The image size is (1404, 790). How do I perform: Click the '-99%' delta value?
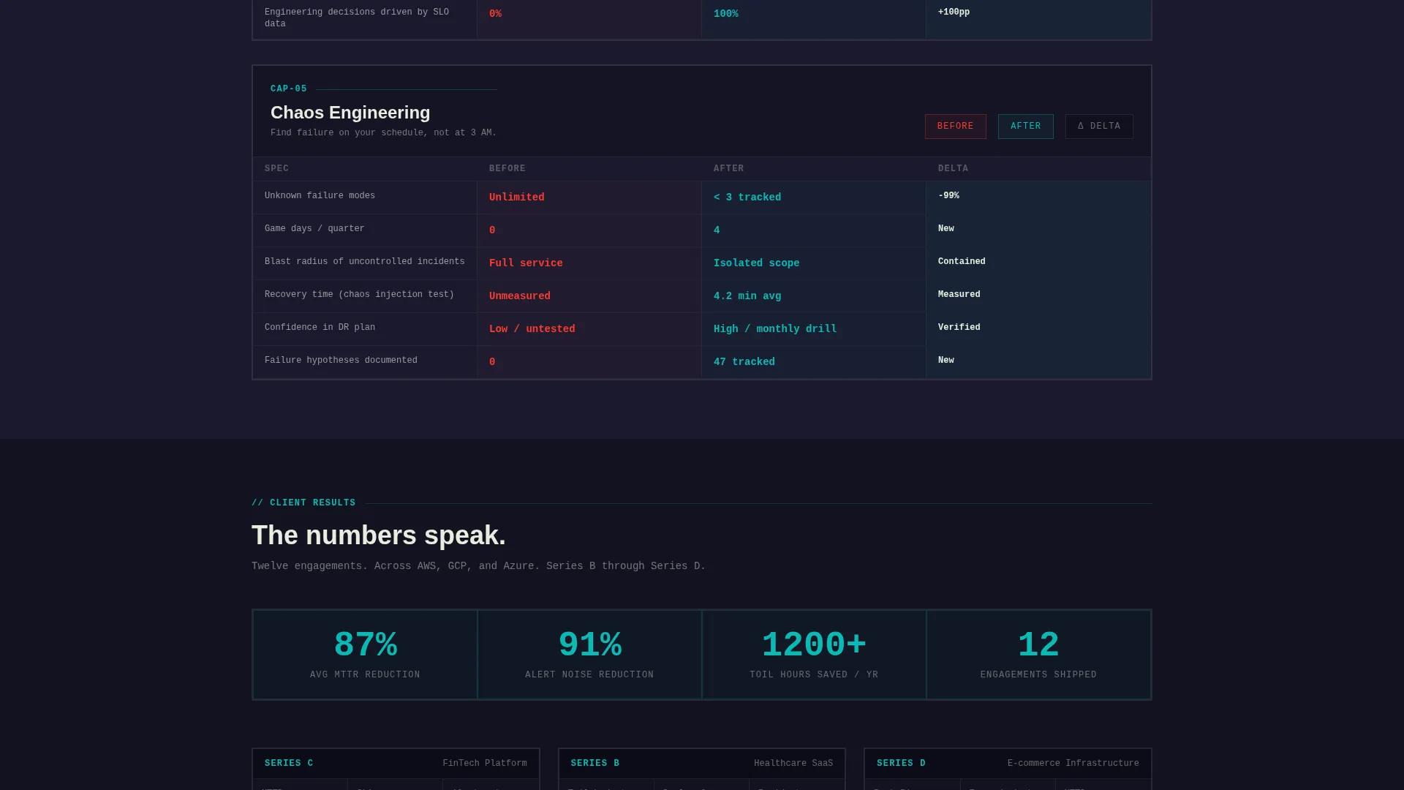948,196
